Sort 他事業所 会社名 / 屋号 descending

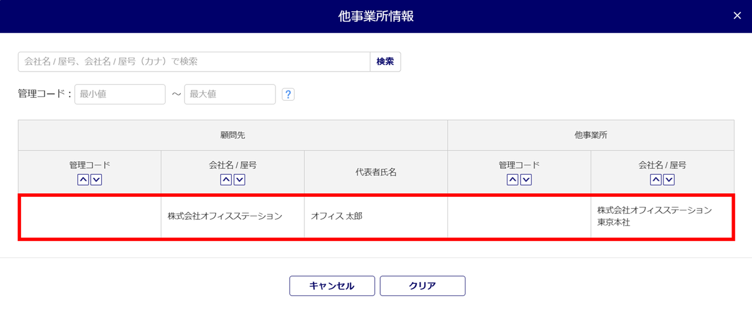click(x=669, y=180)
